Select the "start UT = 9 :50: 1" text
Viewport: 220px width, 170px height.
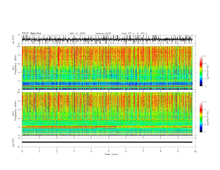[134, 33]
